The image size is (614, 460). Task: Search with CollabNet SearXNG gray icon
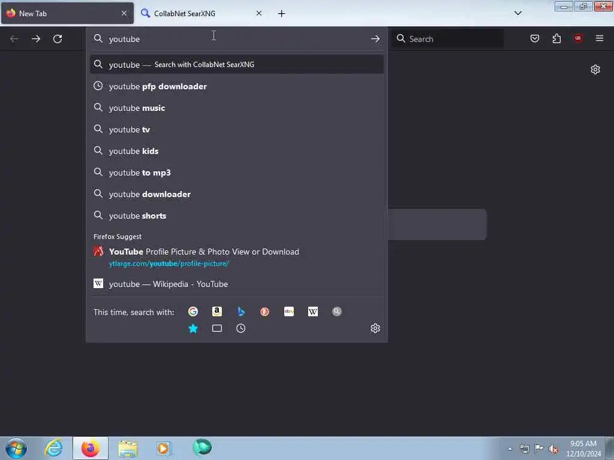(x=337, y=311)
